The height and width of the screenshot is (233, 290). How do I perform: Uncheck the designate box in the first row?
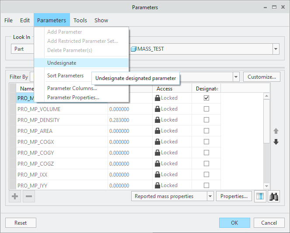206,98
